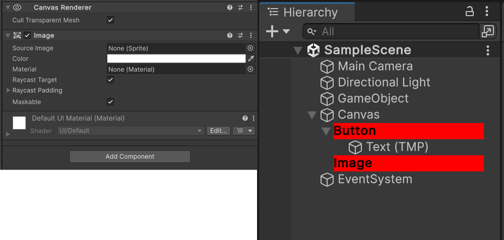Toggle the Hierarchy panel lock icon
The height and width of the screenshot is (240, 504).
click(x=470, y=12)
